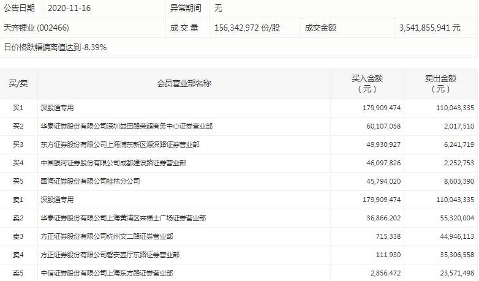Image resolution: width=479 pixels, height=281 pixels.
Task: Click the 买5 rank cell
Action: pyautogui.click(x=18, y=181)
